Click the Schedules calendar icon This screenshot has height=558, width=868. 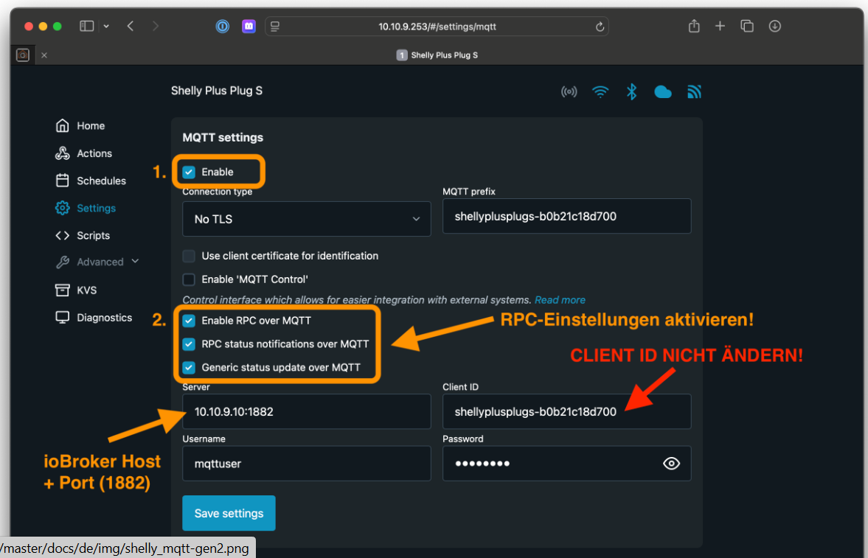63,181
